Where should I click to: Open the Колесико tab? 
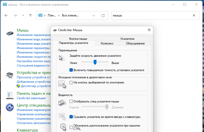click(x=107, y=43)
